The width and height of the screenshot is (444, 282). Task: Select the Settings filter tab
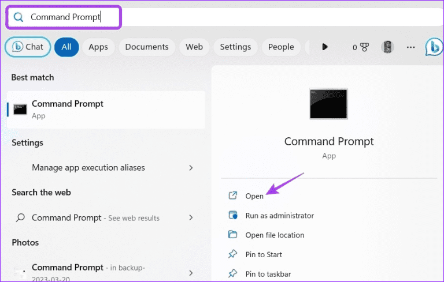click(x=235, y=47)
